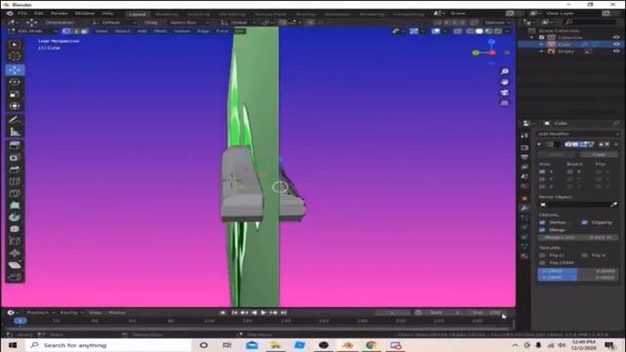Switch to the Layout workspace tab
626x352 pixels.
coord(137,14)
